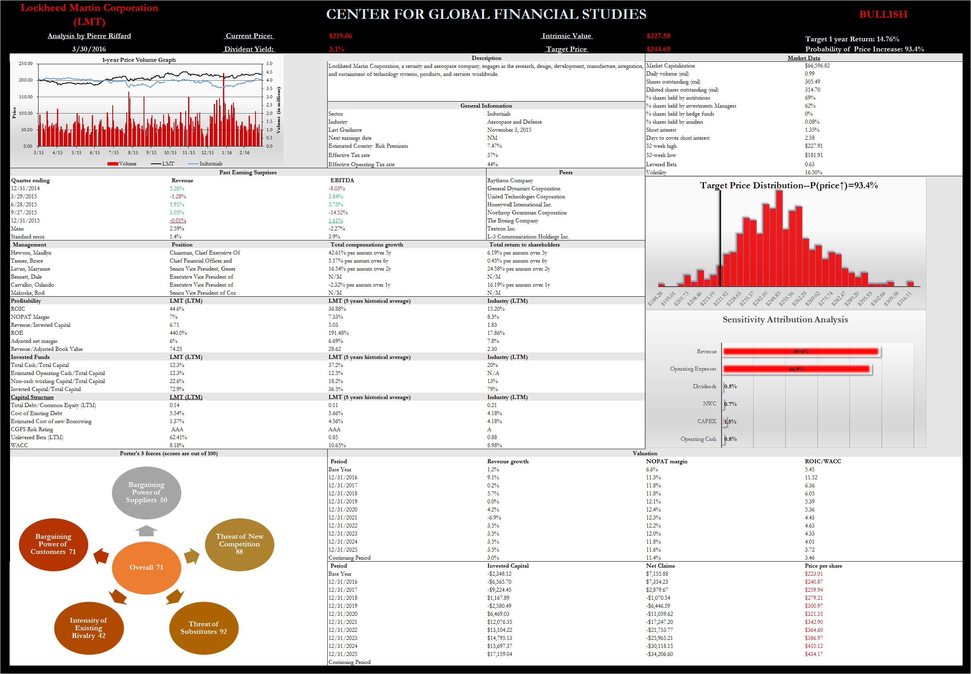The image size is (971, 674).
Task: Click 9/27/2015 EBITDA surprise -14.52%
Action: [338, 212]
